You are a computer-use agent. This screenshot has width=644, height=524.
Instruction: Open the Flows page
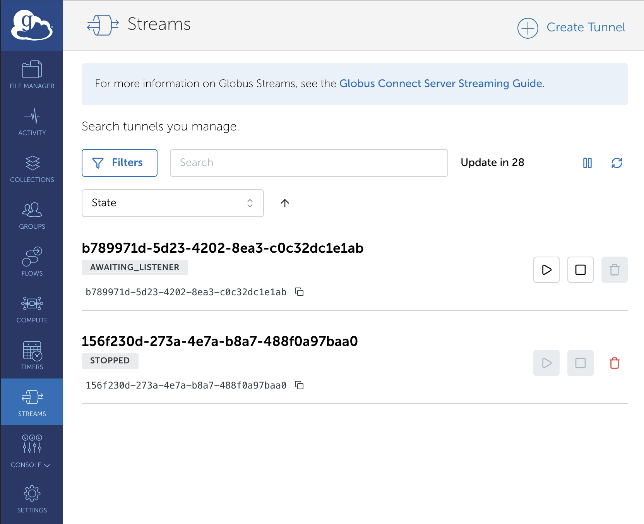(32, 262)
